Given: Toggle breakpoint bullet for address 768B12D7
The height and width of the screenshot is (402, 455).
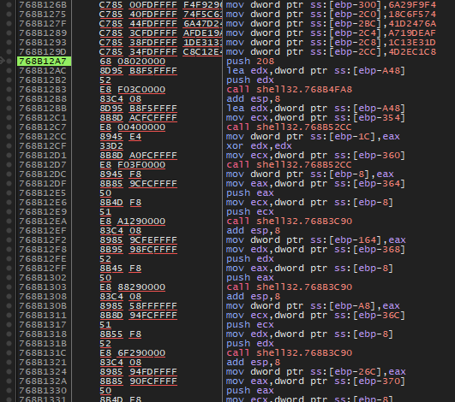Looking at the screenshot, I should pyautogui.click(x=9, y=165).
